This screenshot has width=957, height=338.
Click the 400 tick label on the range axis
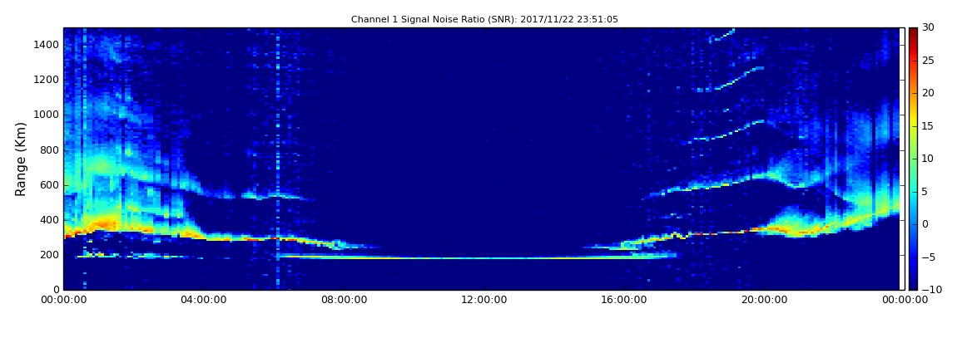click(x=50, y=220)
